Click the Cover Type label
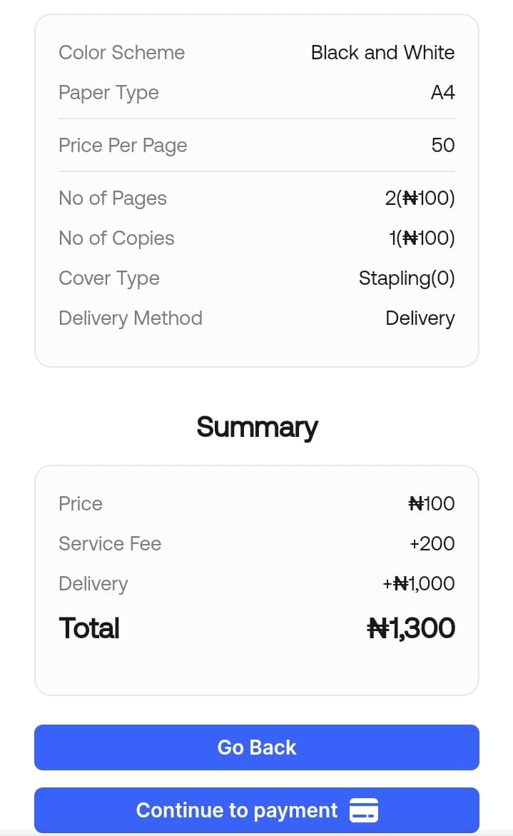Screen dimensions: 513x836 tap(109, 278)
